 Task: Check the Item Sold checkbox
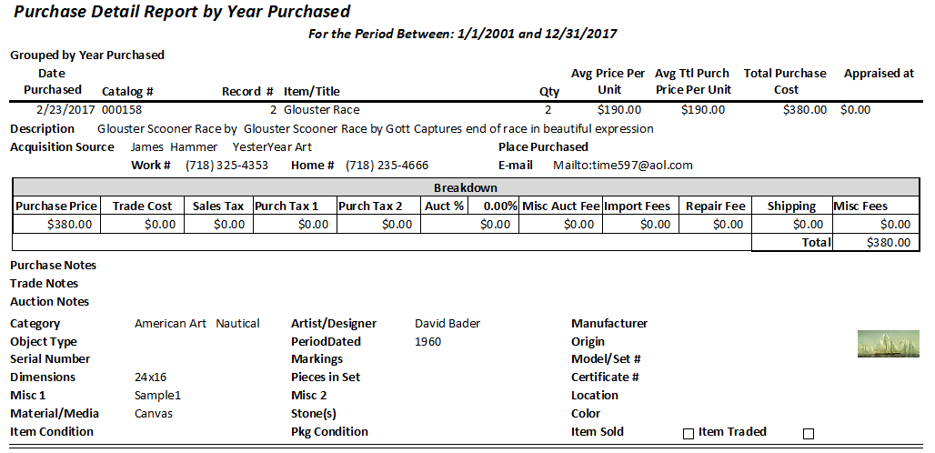click(689, 434)
